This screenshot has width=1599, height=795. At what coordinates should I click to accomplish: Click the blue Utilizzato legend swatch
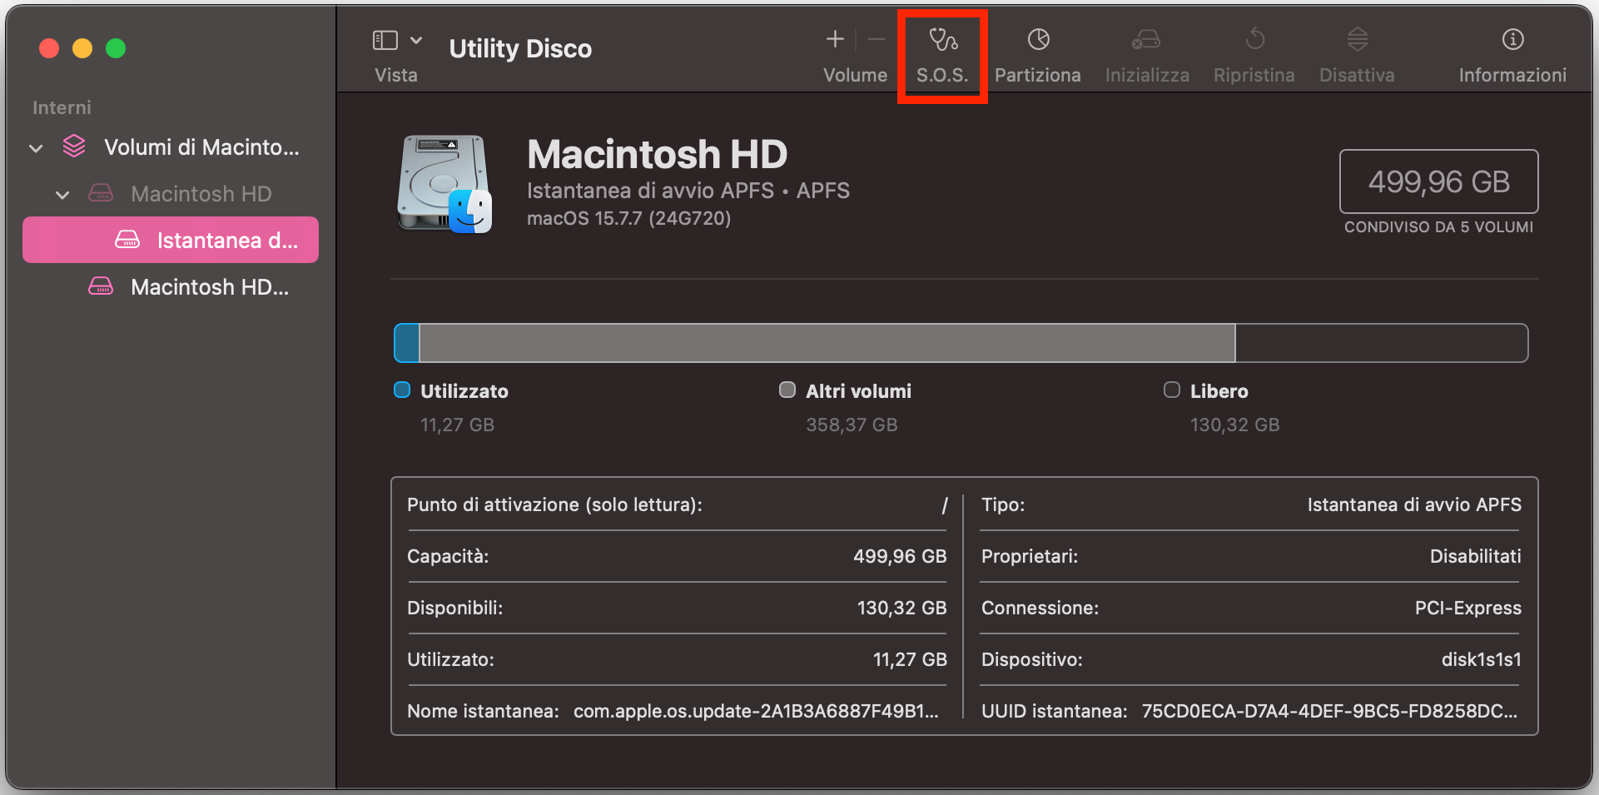[402, 390]
